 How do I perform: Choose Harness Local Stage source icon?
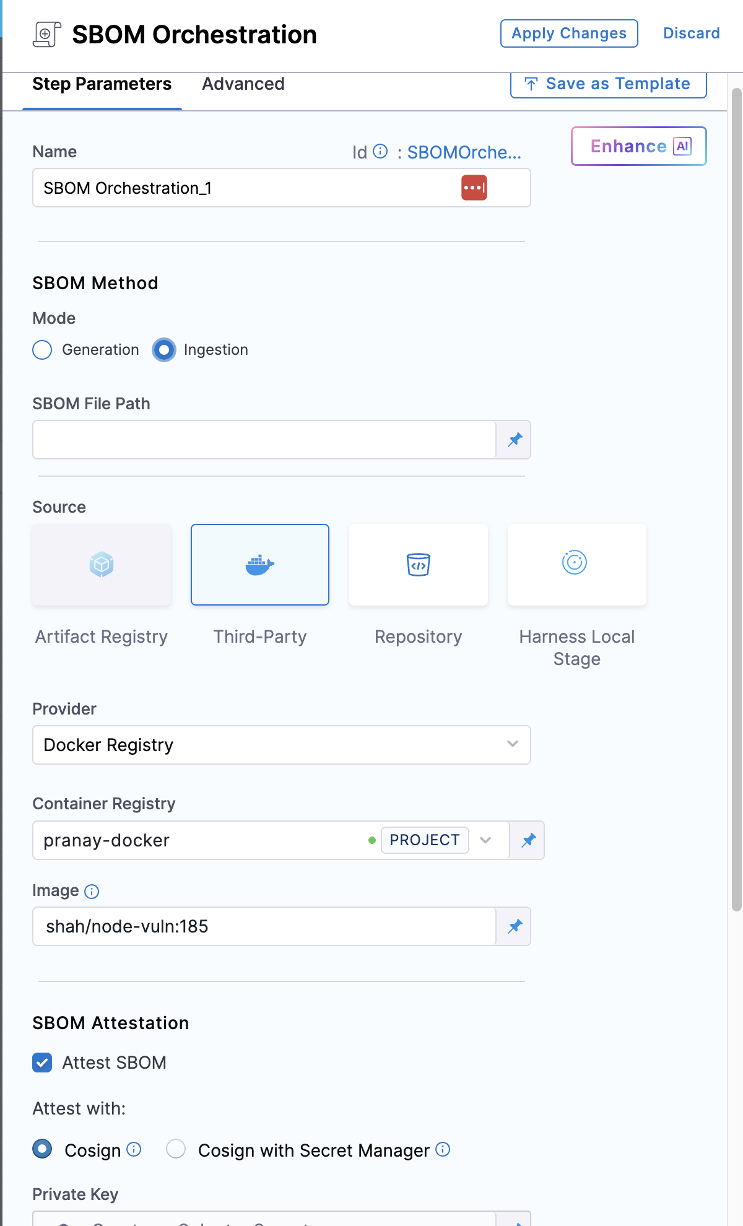click(x=575, y=563)
